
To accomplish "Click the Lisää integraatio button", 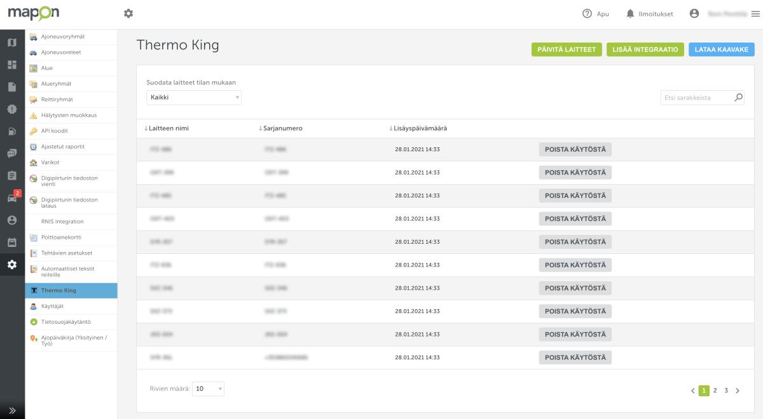I will [645, 50].
